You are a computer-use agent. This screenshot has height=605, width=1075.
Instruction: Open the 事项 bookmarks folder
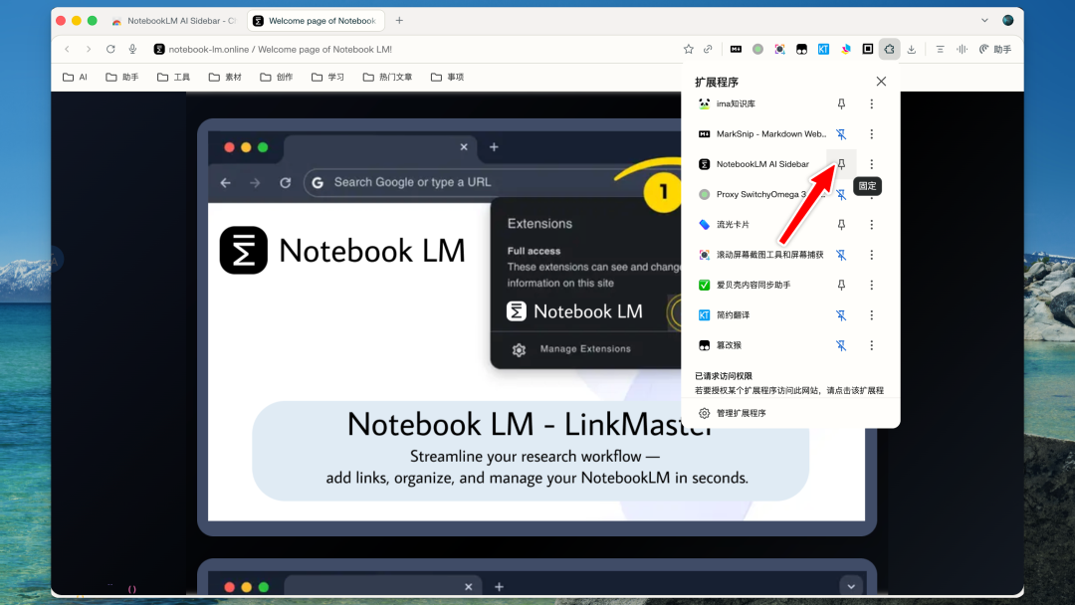447,77
